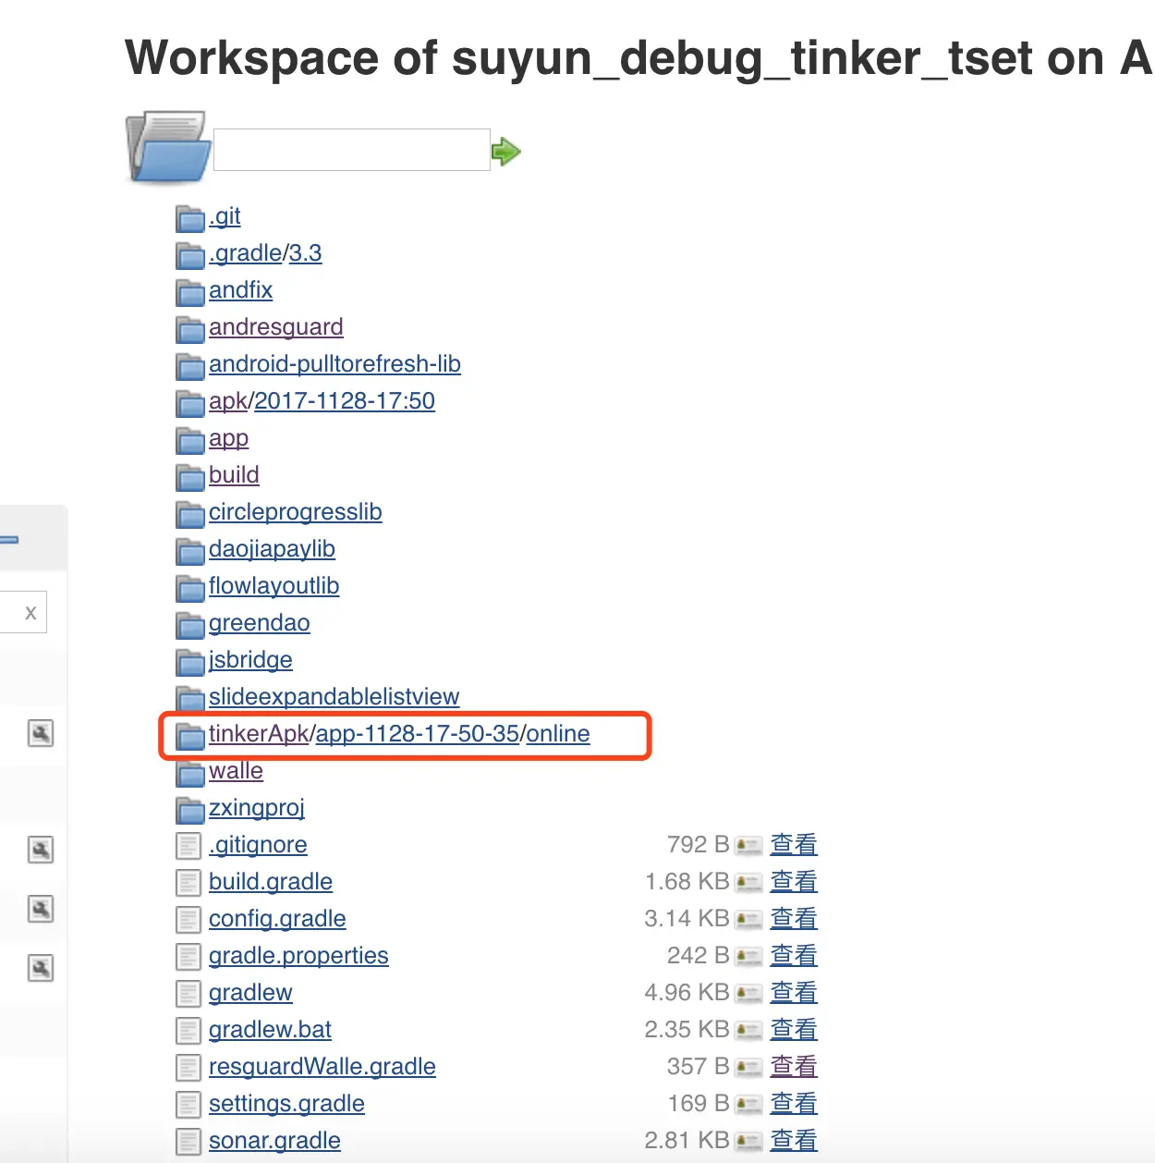The height and width of the screenshot is (1163, 1155).
Task: Click fingerprint icon beside settings.gradle size
Action: click(x=748, y=1105)
